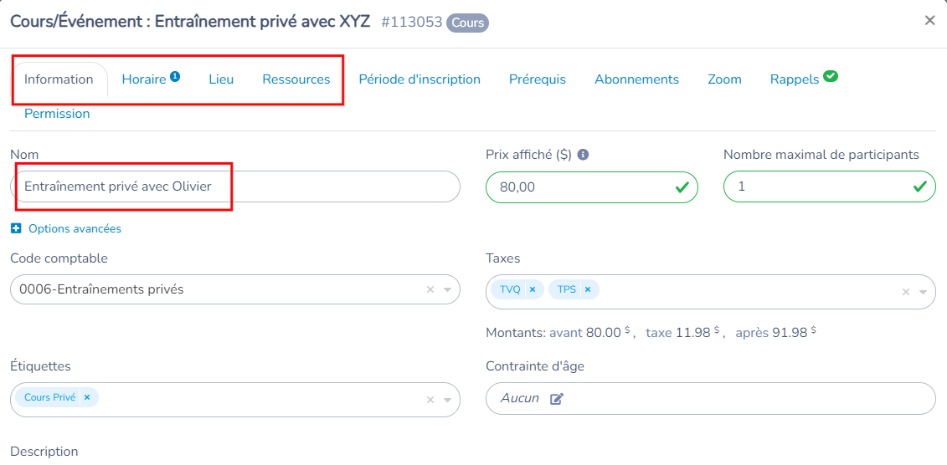Viewport: 947px width, 465px height.
Task: Open the Période d'inscription tab
Action: click(x=419, y=79)
